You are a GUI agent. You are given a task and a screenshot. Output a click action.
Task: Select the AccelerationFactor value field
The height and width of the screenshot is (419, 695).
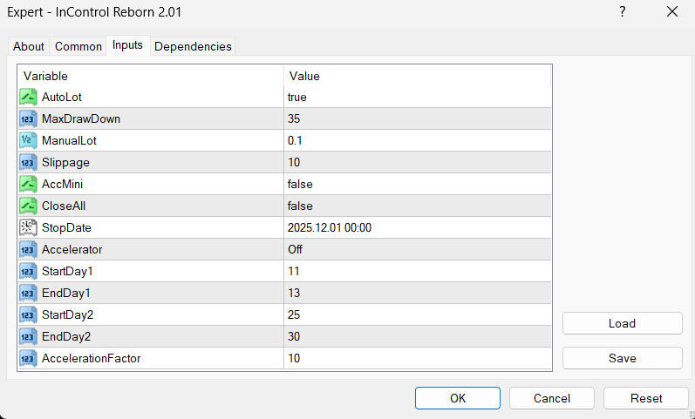pyautogui.click(x=418, y=358)
